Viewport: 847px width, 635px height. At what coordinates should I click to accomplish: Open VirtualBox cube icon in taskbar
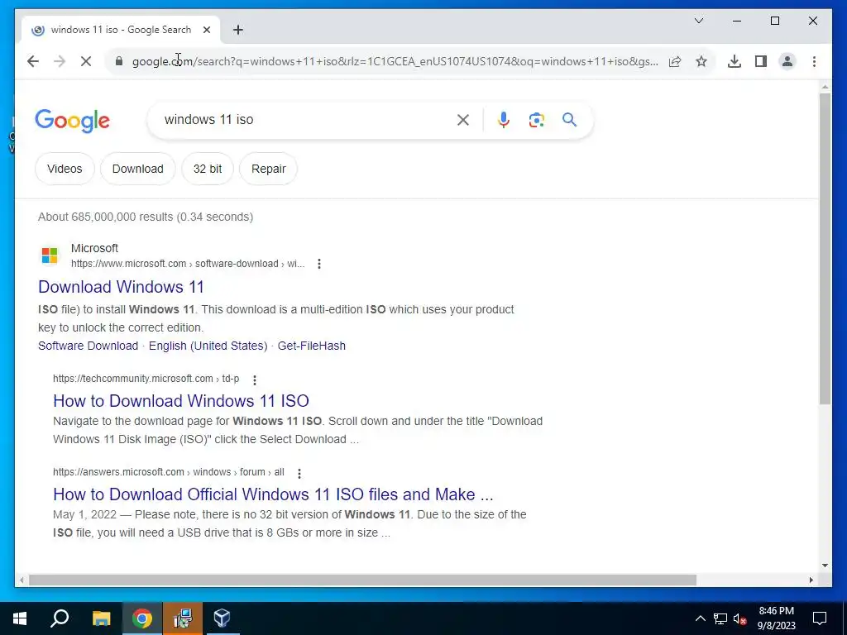click(x=222, y=618)
